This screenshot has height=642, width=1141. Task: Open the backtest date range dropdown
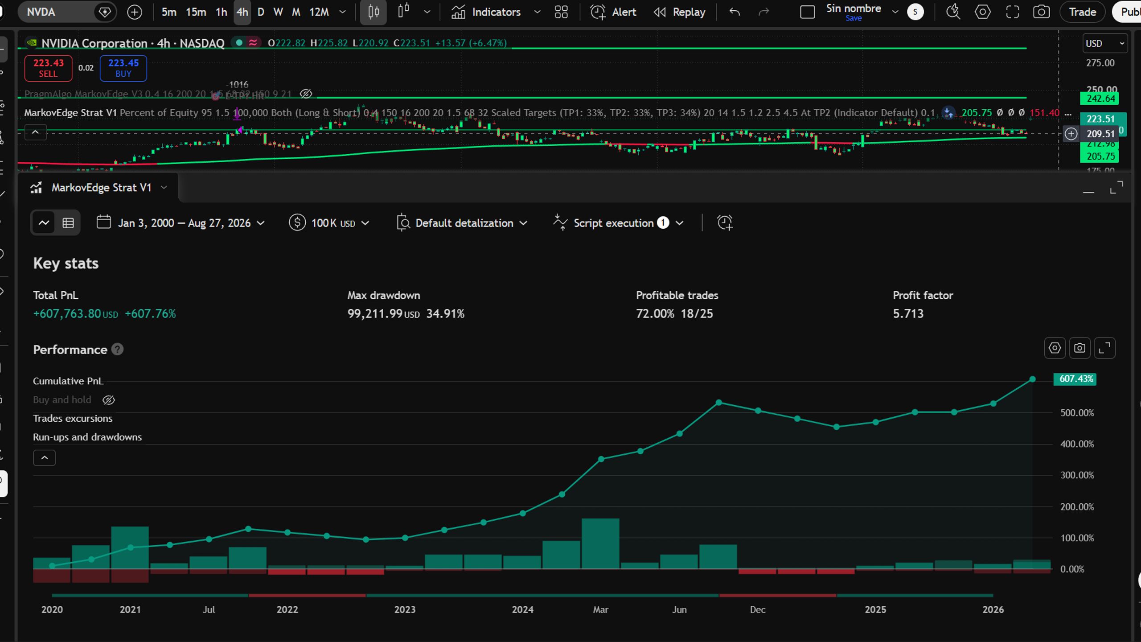coord(181,223)
